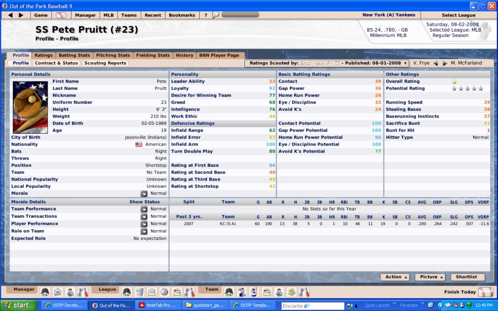Expand the Action menu button

pos(395,277)
